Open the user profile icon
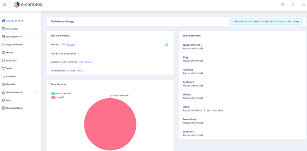The image size is (307, 151). coord(293,5)
